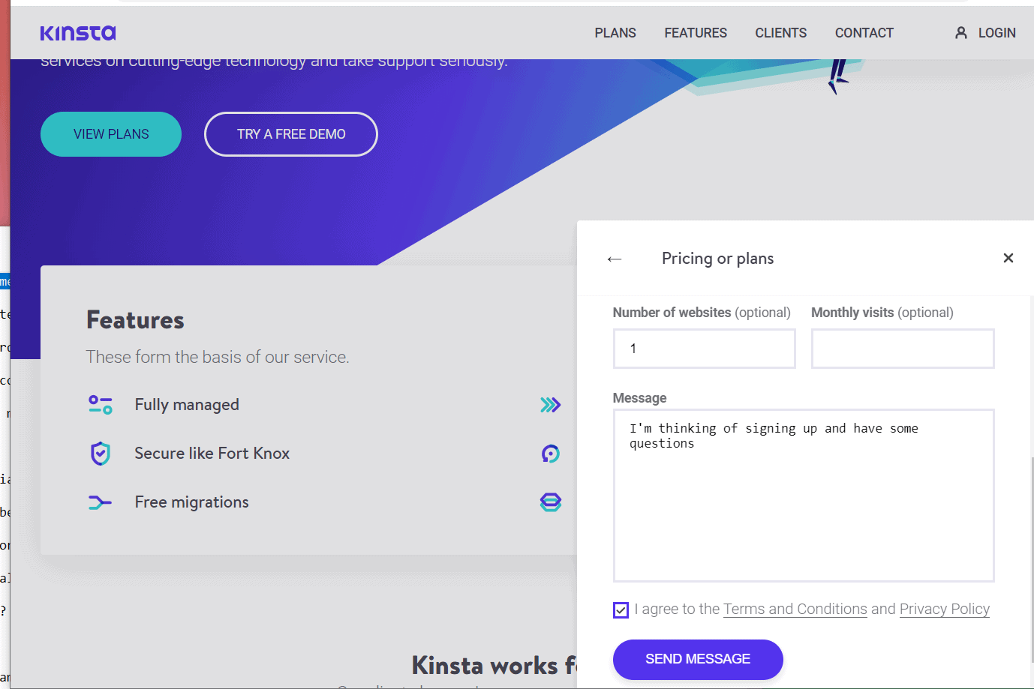
Task: Click the back arrow in the contact panel
Action: tap(615, 259)
